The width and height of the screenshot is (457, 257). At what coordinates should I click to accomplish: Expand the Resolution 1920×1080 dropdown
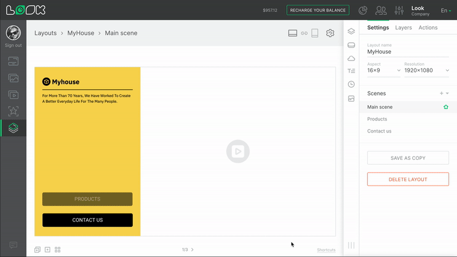coord(426,70)
